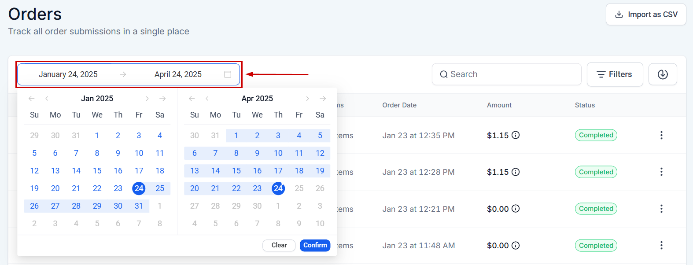This screenshot has height=265, width=693.
Task: Click the calendar icon in date range field
Action: [x=228, y=74]
